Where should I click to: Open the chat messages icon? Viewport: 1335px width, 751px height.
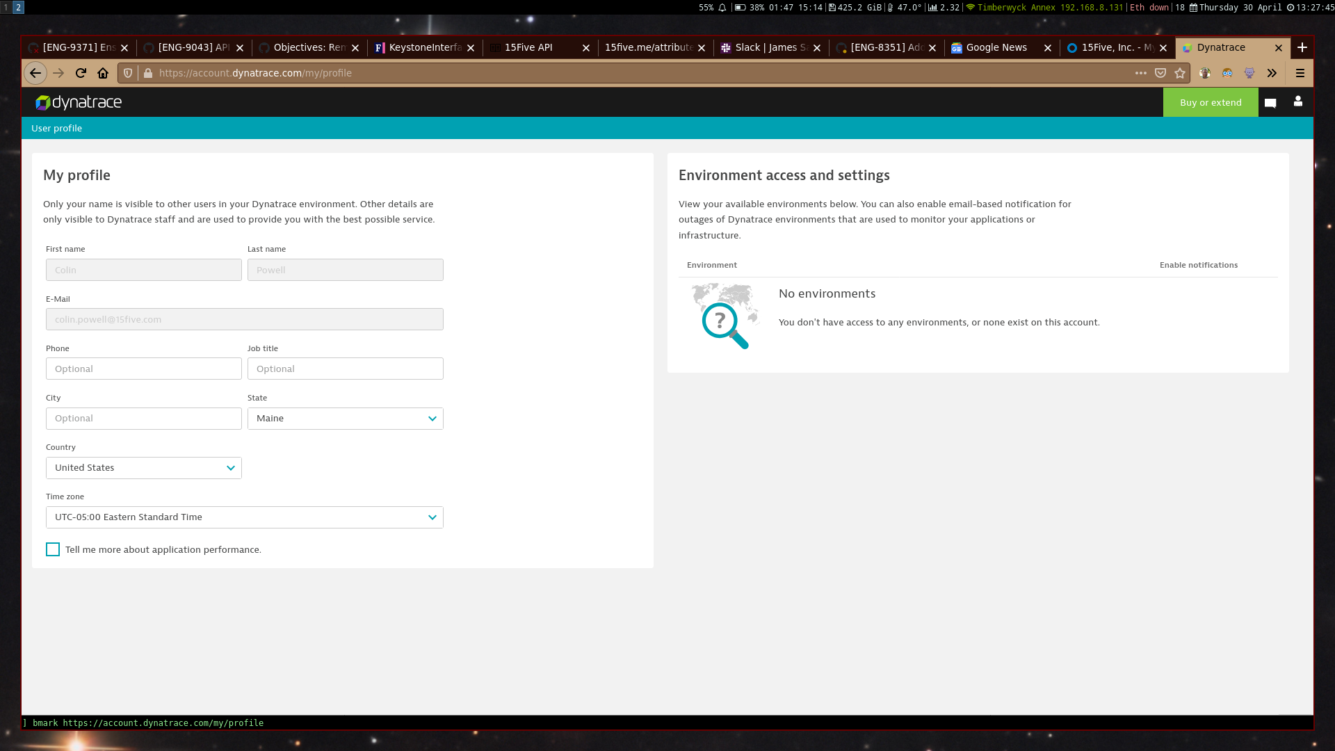(x=1270, y=103)
